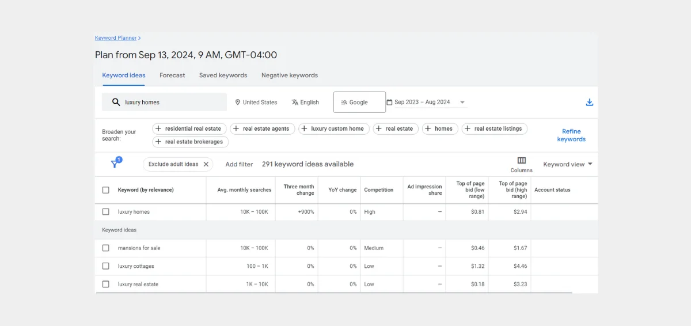Click Ad impression share column header

point(424,189)
